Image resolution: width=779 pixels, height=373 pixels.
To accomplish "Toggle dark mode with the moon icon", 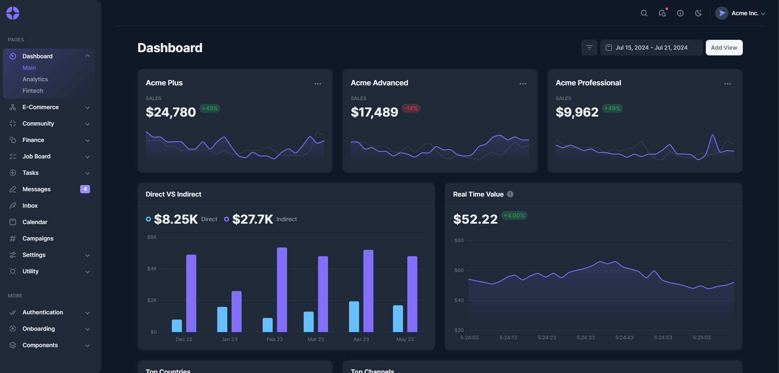I will (x=698, y=13).
